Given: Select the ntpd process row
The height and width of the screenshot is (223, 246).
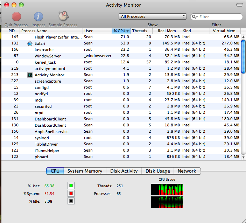Looking at the screenshot, I should [x=121, y=113].
